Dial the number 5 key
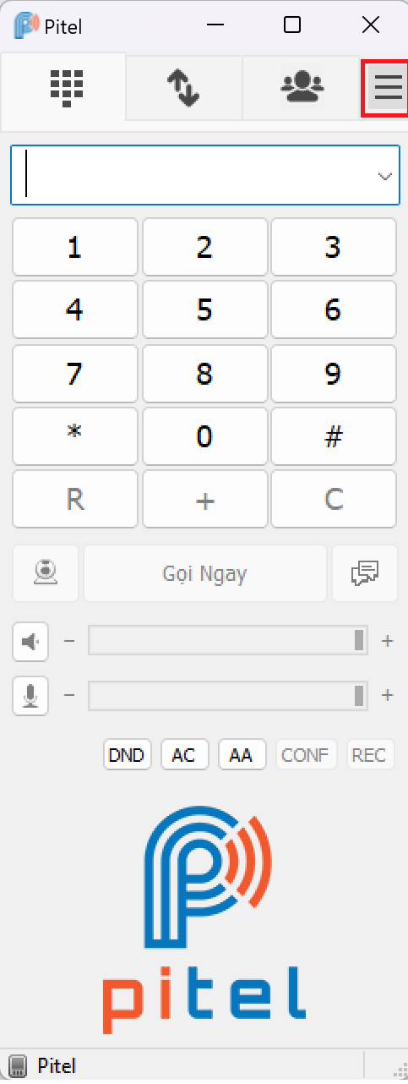Screen dimensions: 408x1084 pyautogui.click(x=204, y=310)
